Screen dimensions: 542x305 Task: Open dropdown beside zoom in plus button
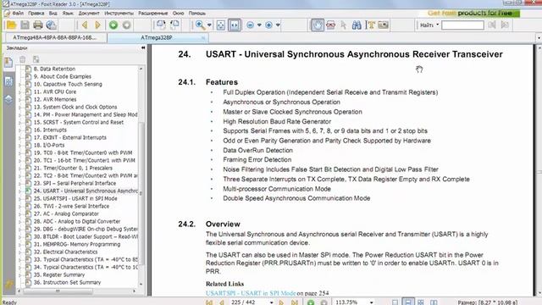pyautogui.click(x=278, y=25)
